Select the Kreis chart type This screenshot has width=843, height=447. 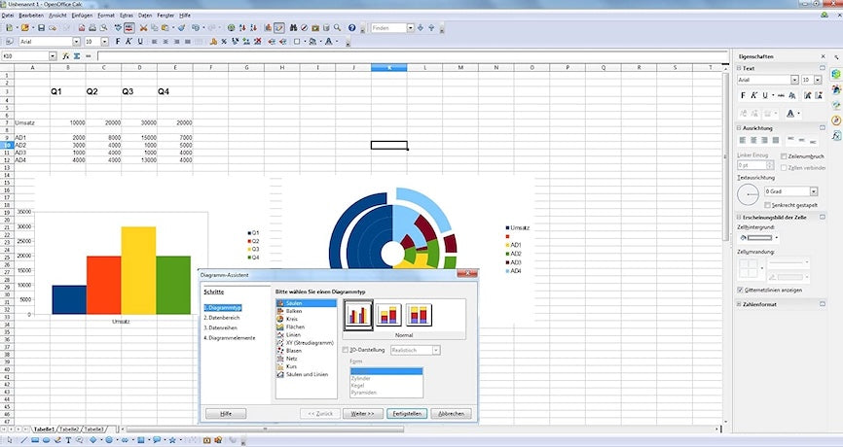[292, 319]
